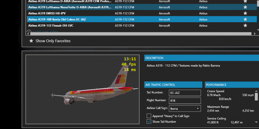Click the 4,352 km range value
The width and height of the screenshot is (259, 129).
[x=248, y=111]
